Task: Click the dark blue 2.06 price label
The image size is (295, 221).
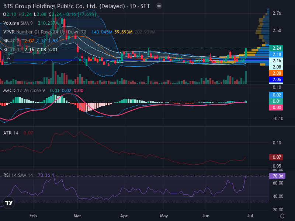Action: (276, 79)
